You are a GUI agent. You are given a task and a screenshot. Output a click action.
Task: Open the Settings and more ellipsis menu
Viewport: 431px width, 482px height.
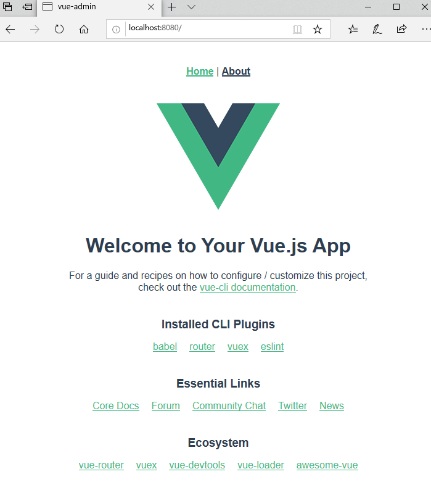pos(426,29)
